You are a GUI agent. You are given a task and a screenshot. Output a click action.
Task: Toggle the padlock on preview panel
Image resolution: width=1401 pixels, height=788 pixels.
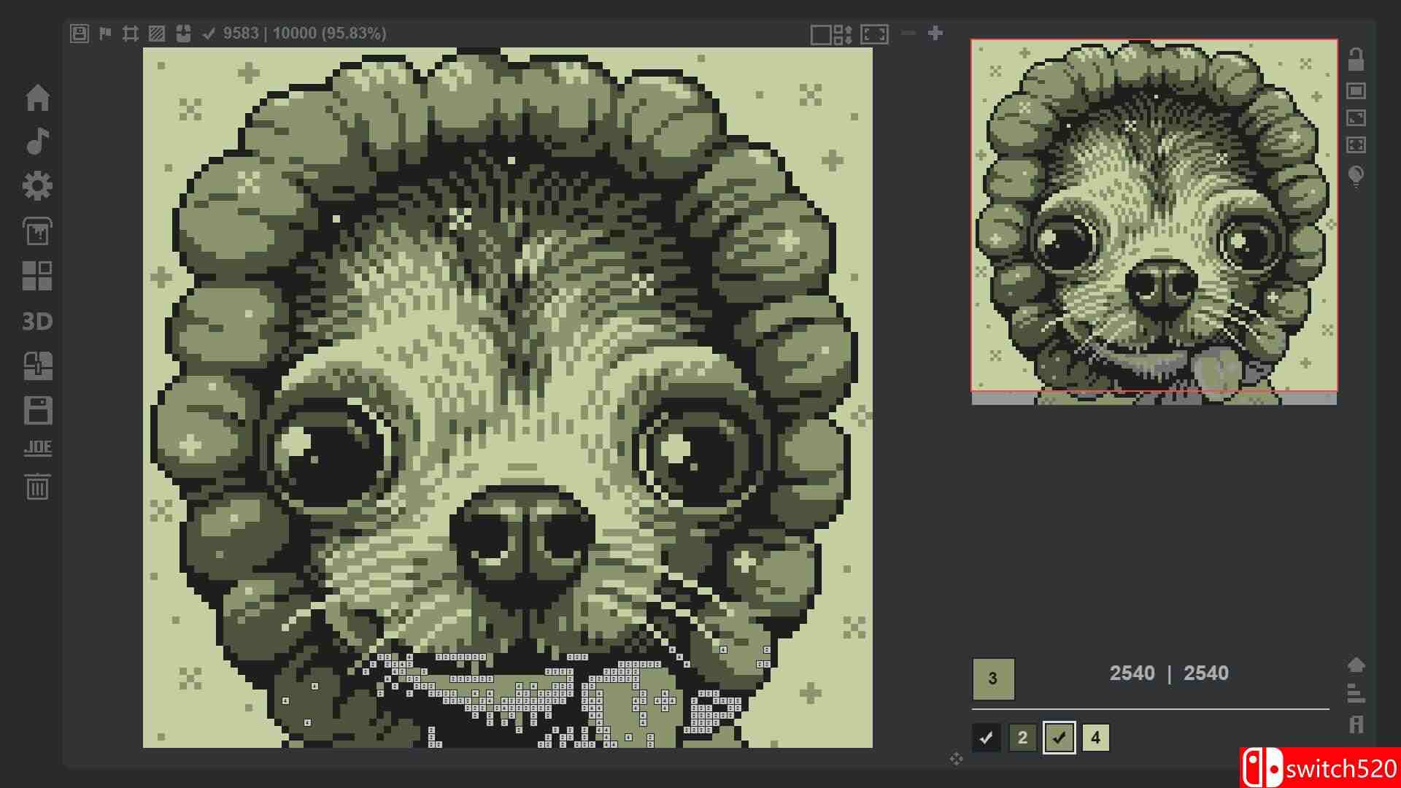[1356, 59]
